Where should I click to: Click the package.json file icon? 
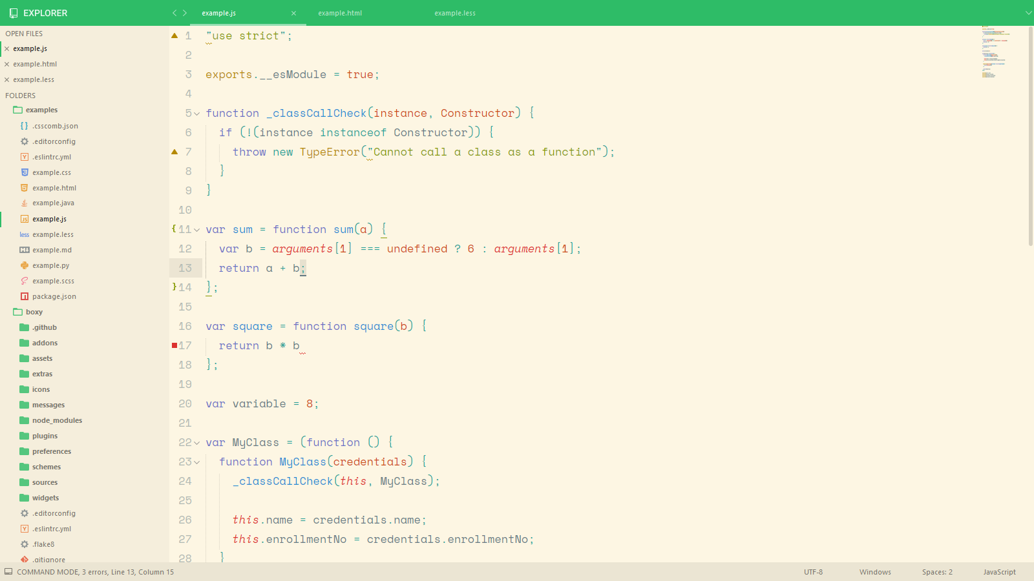click(24, 296)
